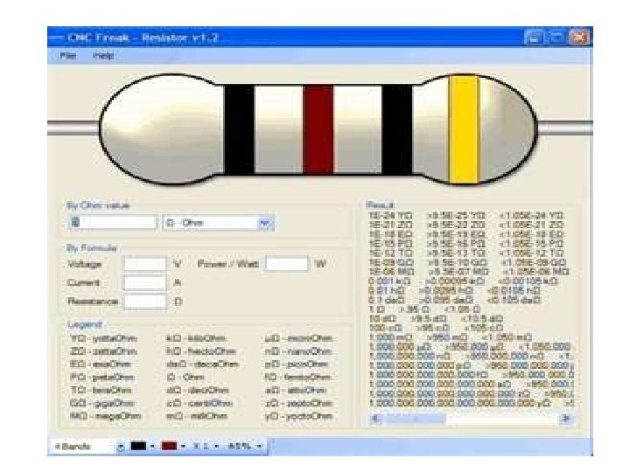
Task: Click the Result list left scroll arrow
Action: tap(375, 419)
